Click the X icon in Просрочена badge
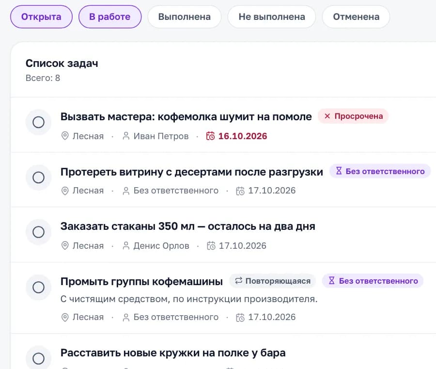Viewport: 436px width, 369px height. tap(327, 116)
